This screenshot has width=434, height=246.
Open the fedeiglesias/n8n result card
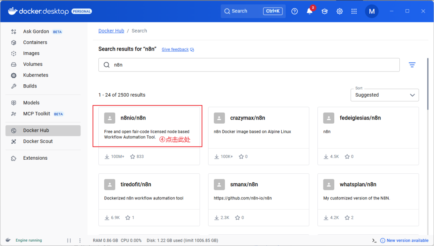coord(368,136)
